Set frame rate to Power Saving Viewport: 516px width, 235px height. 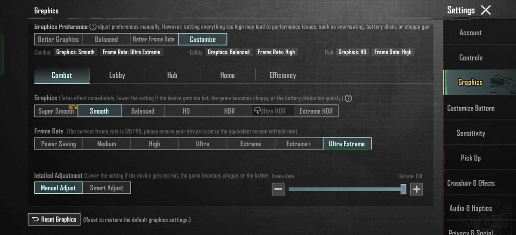[58, 144]
